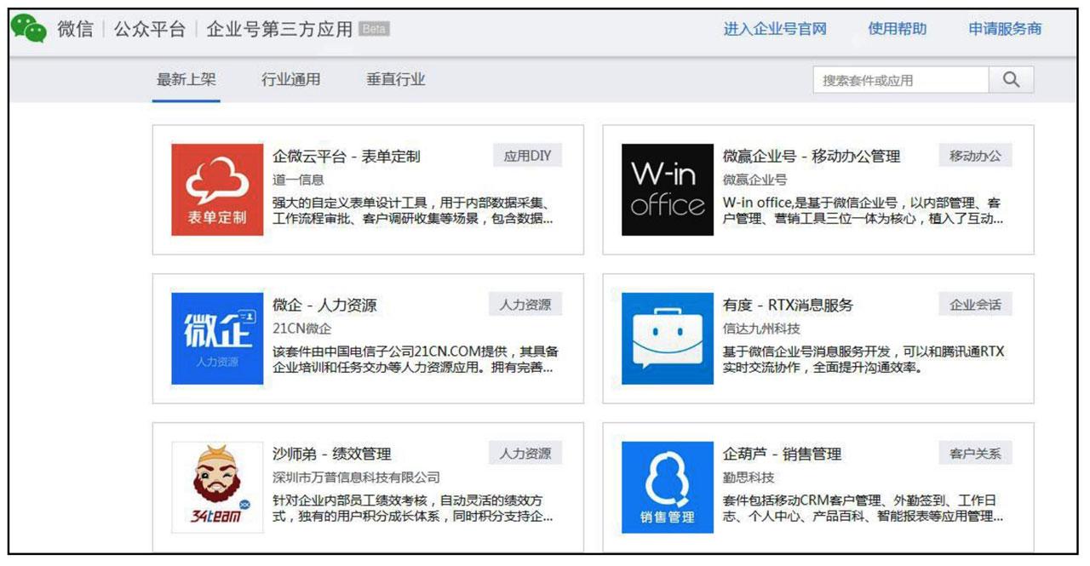1090x566 pixels.
Task: Click the description starting 套件包括移动CRM客户管理
Action: pos(863,509)
